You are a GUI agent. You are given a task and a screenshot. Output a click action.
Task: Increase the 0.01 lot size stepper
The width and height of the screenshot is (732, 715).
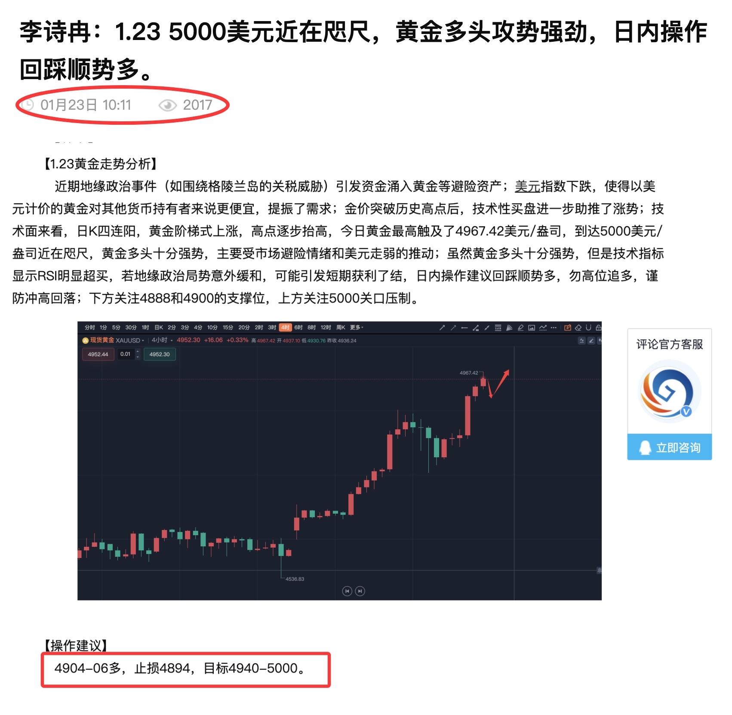click(x=138, y=351)
